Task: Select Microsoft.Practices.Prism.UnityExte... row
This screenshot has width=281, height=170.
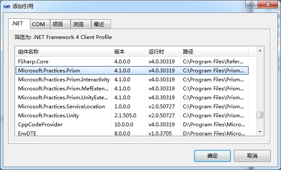Action: (x=132, y=98)
